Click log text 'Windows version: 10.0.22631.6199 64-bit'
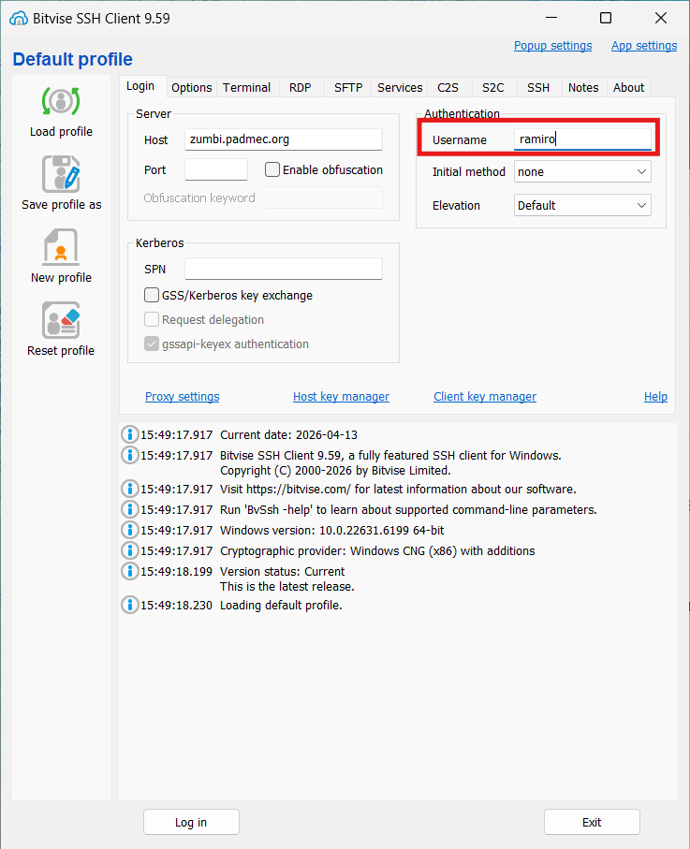The image size is (690, 849). pos(332,530)
